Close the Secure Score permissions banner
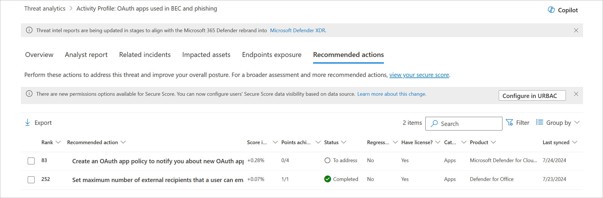 point(576,94)
